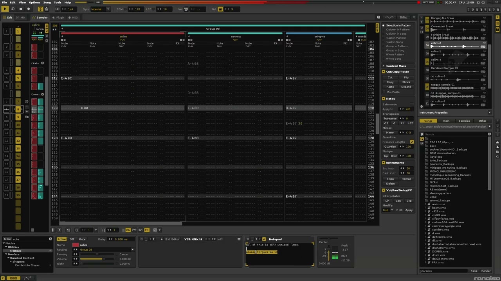Select the reggae_sample-01 instrument 0F
The width and height of the screenshot is (501, 281).
click(456, 87)
